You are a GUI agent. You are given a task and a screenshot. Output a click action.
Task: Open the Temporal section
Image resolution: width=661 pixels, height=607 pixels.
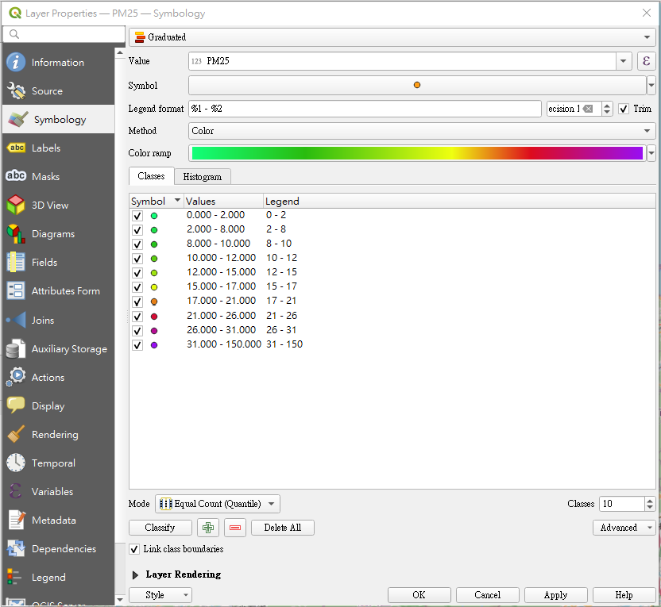click(58, 463)
